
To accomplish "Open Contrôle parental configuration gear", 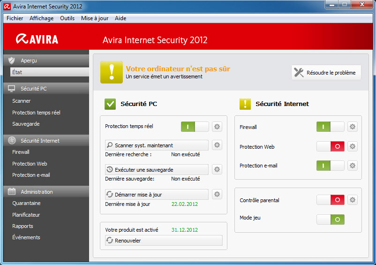I will (x=353, y=200).
